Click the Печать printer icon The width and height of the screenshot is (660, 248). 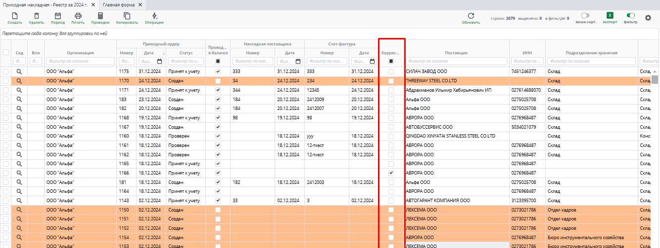tap(78, 16)
